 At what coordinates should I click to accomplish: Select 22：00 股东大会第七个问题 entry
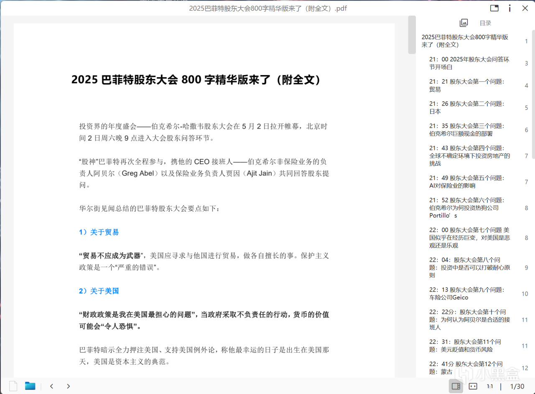[x=470, y=237]
